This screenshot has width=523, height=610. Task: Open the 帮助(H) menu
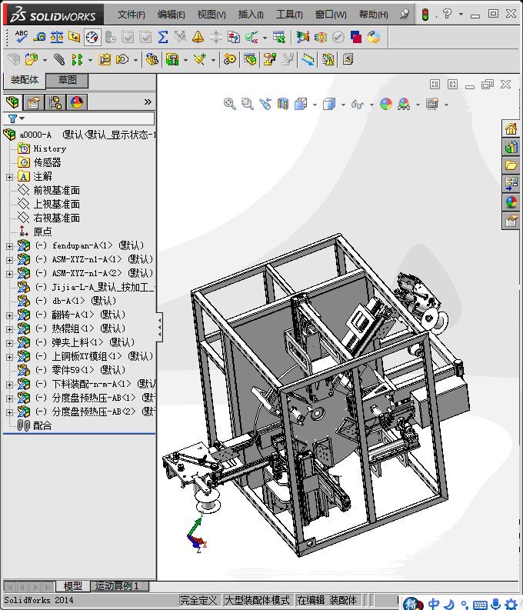pos(373,15)
